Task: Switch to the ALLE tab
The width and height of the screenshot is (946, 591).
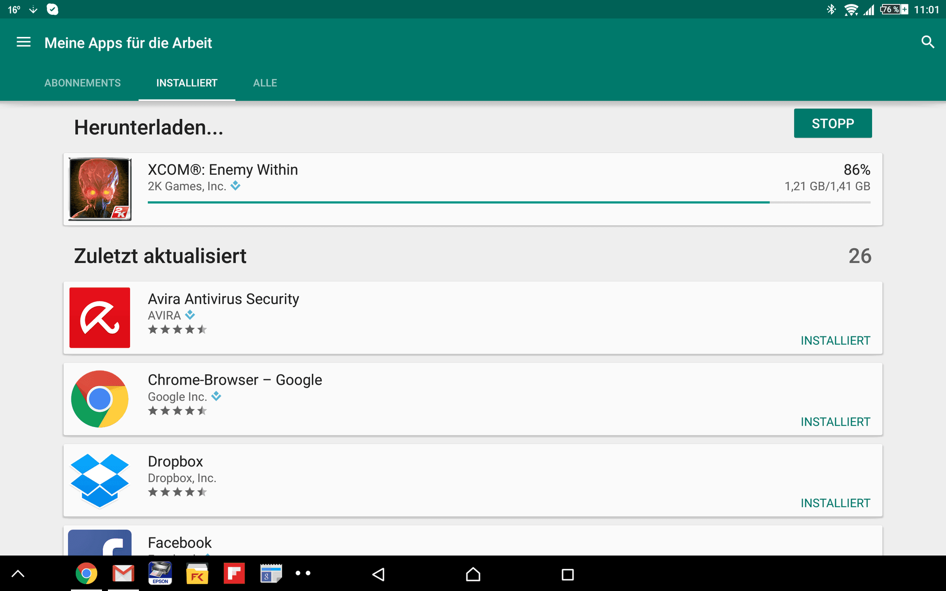Action: [265, 83]
